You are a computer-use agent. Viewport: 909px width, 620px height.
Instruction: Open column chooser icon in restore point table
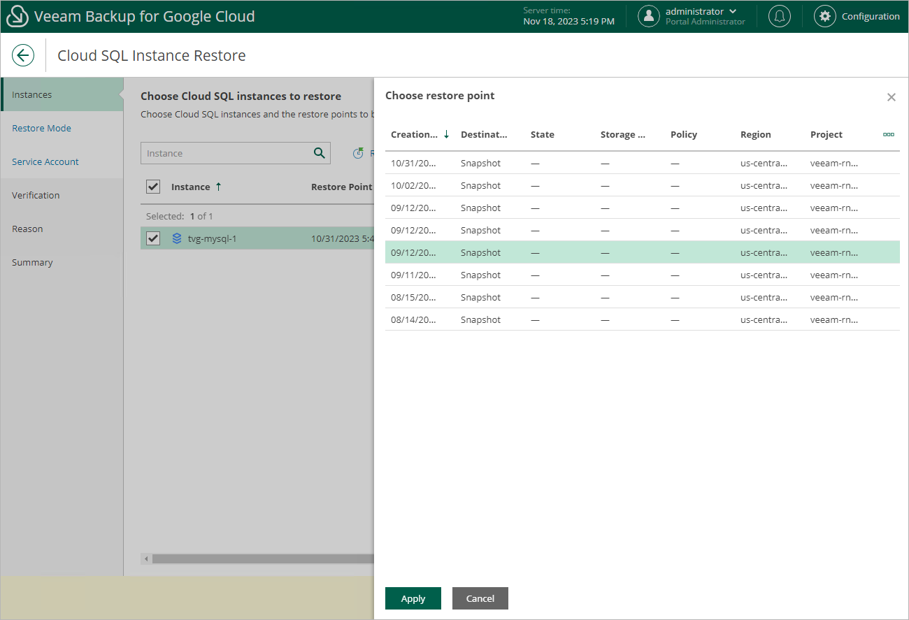tap(888, 134)
